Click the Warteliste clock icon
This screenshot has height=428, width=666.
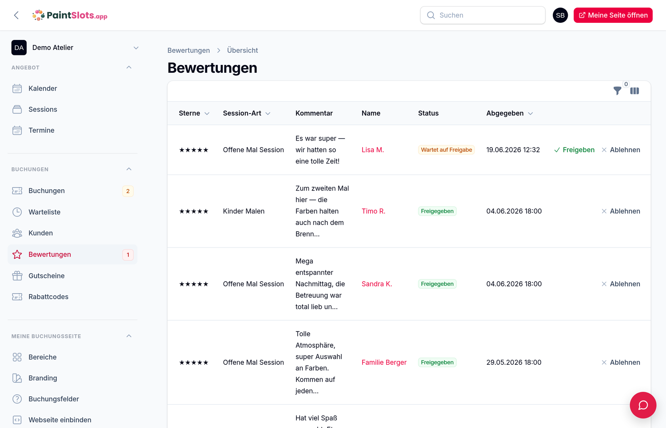pyautogui.click(x=17, y=212)
